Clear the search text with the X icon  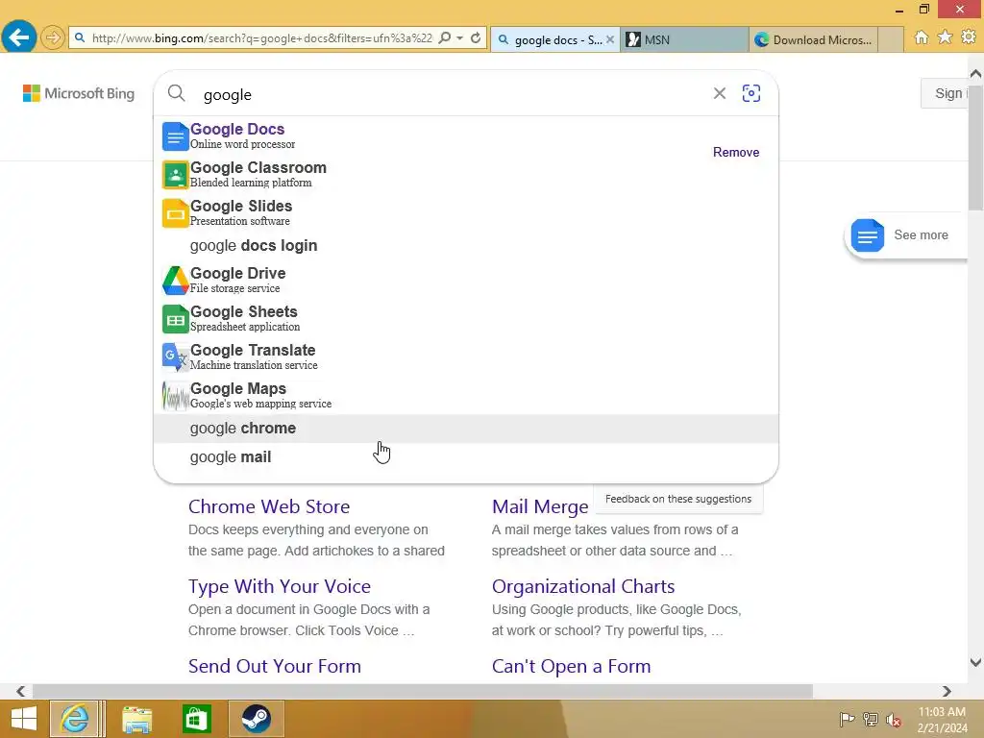(x=719, y=93)
